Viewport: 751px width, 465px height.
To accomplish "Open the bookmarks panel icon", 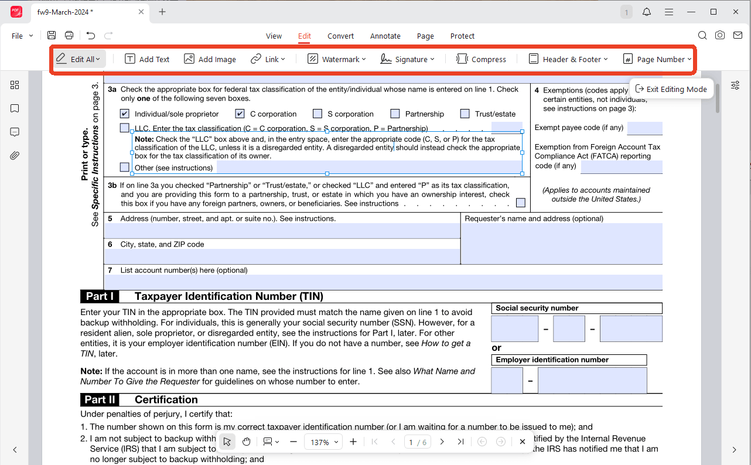I will coord(15,108).
